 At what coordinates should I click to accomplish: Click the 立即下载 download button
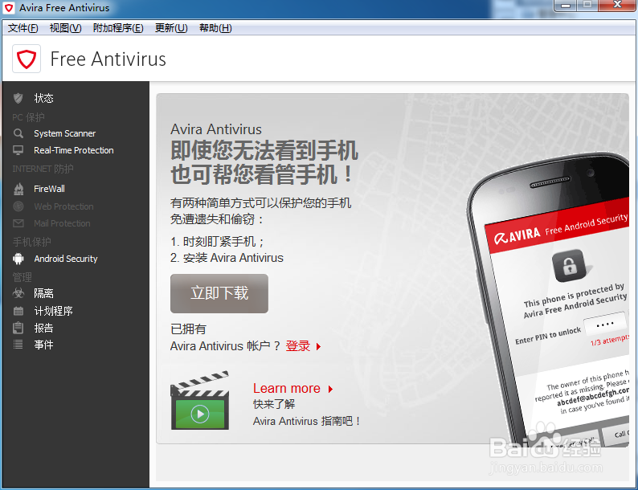click(x=219, y=293)
